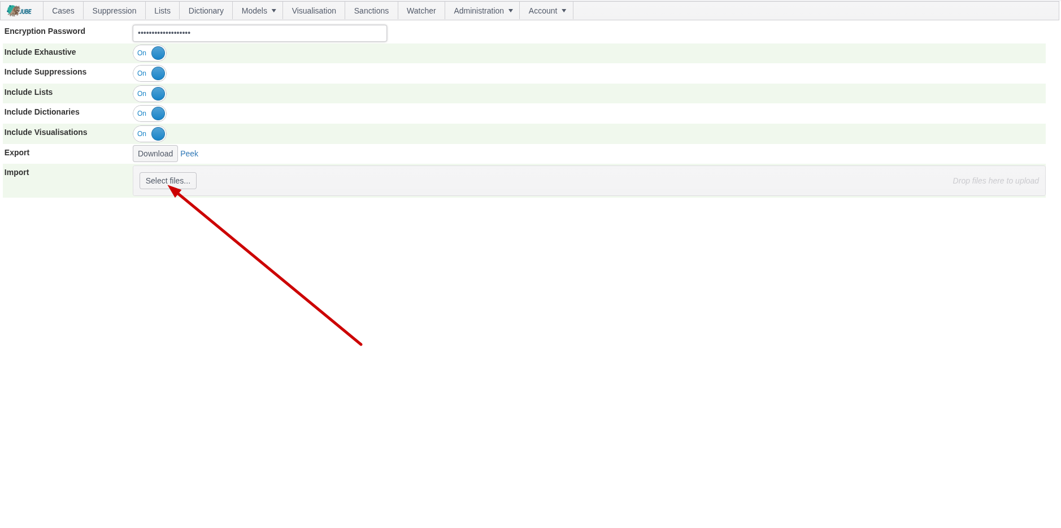Turn off the Include Lists switch

coord(150,94)
